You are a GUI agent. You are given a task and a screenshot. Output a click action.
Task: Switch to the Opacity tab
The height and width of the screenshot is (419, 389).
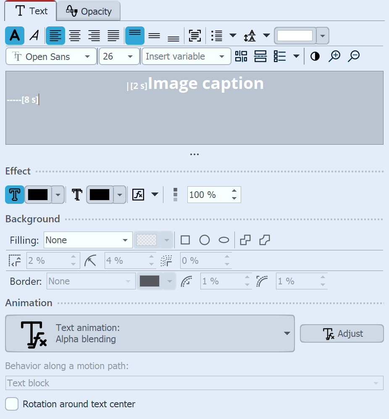[x=88, y=11]
